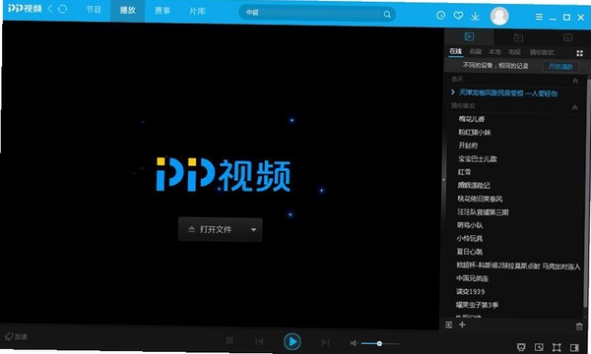Select 小伶玩具 in the list
The image size is (591, 354).
pos(469,238)
